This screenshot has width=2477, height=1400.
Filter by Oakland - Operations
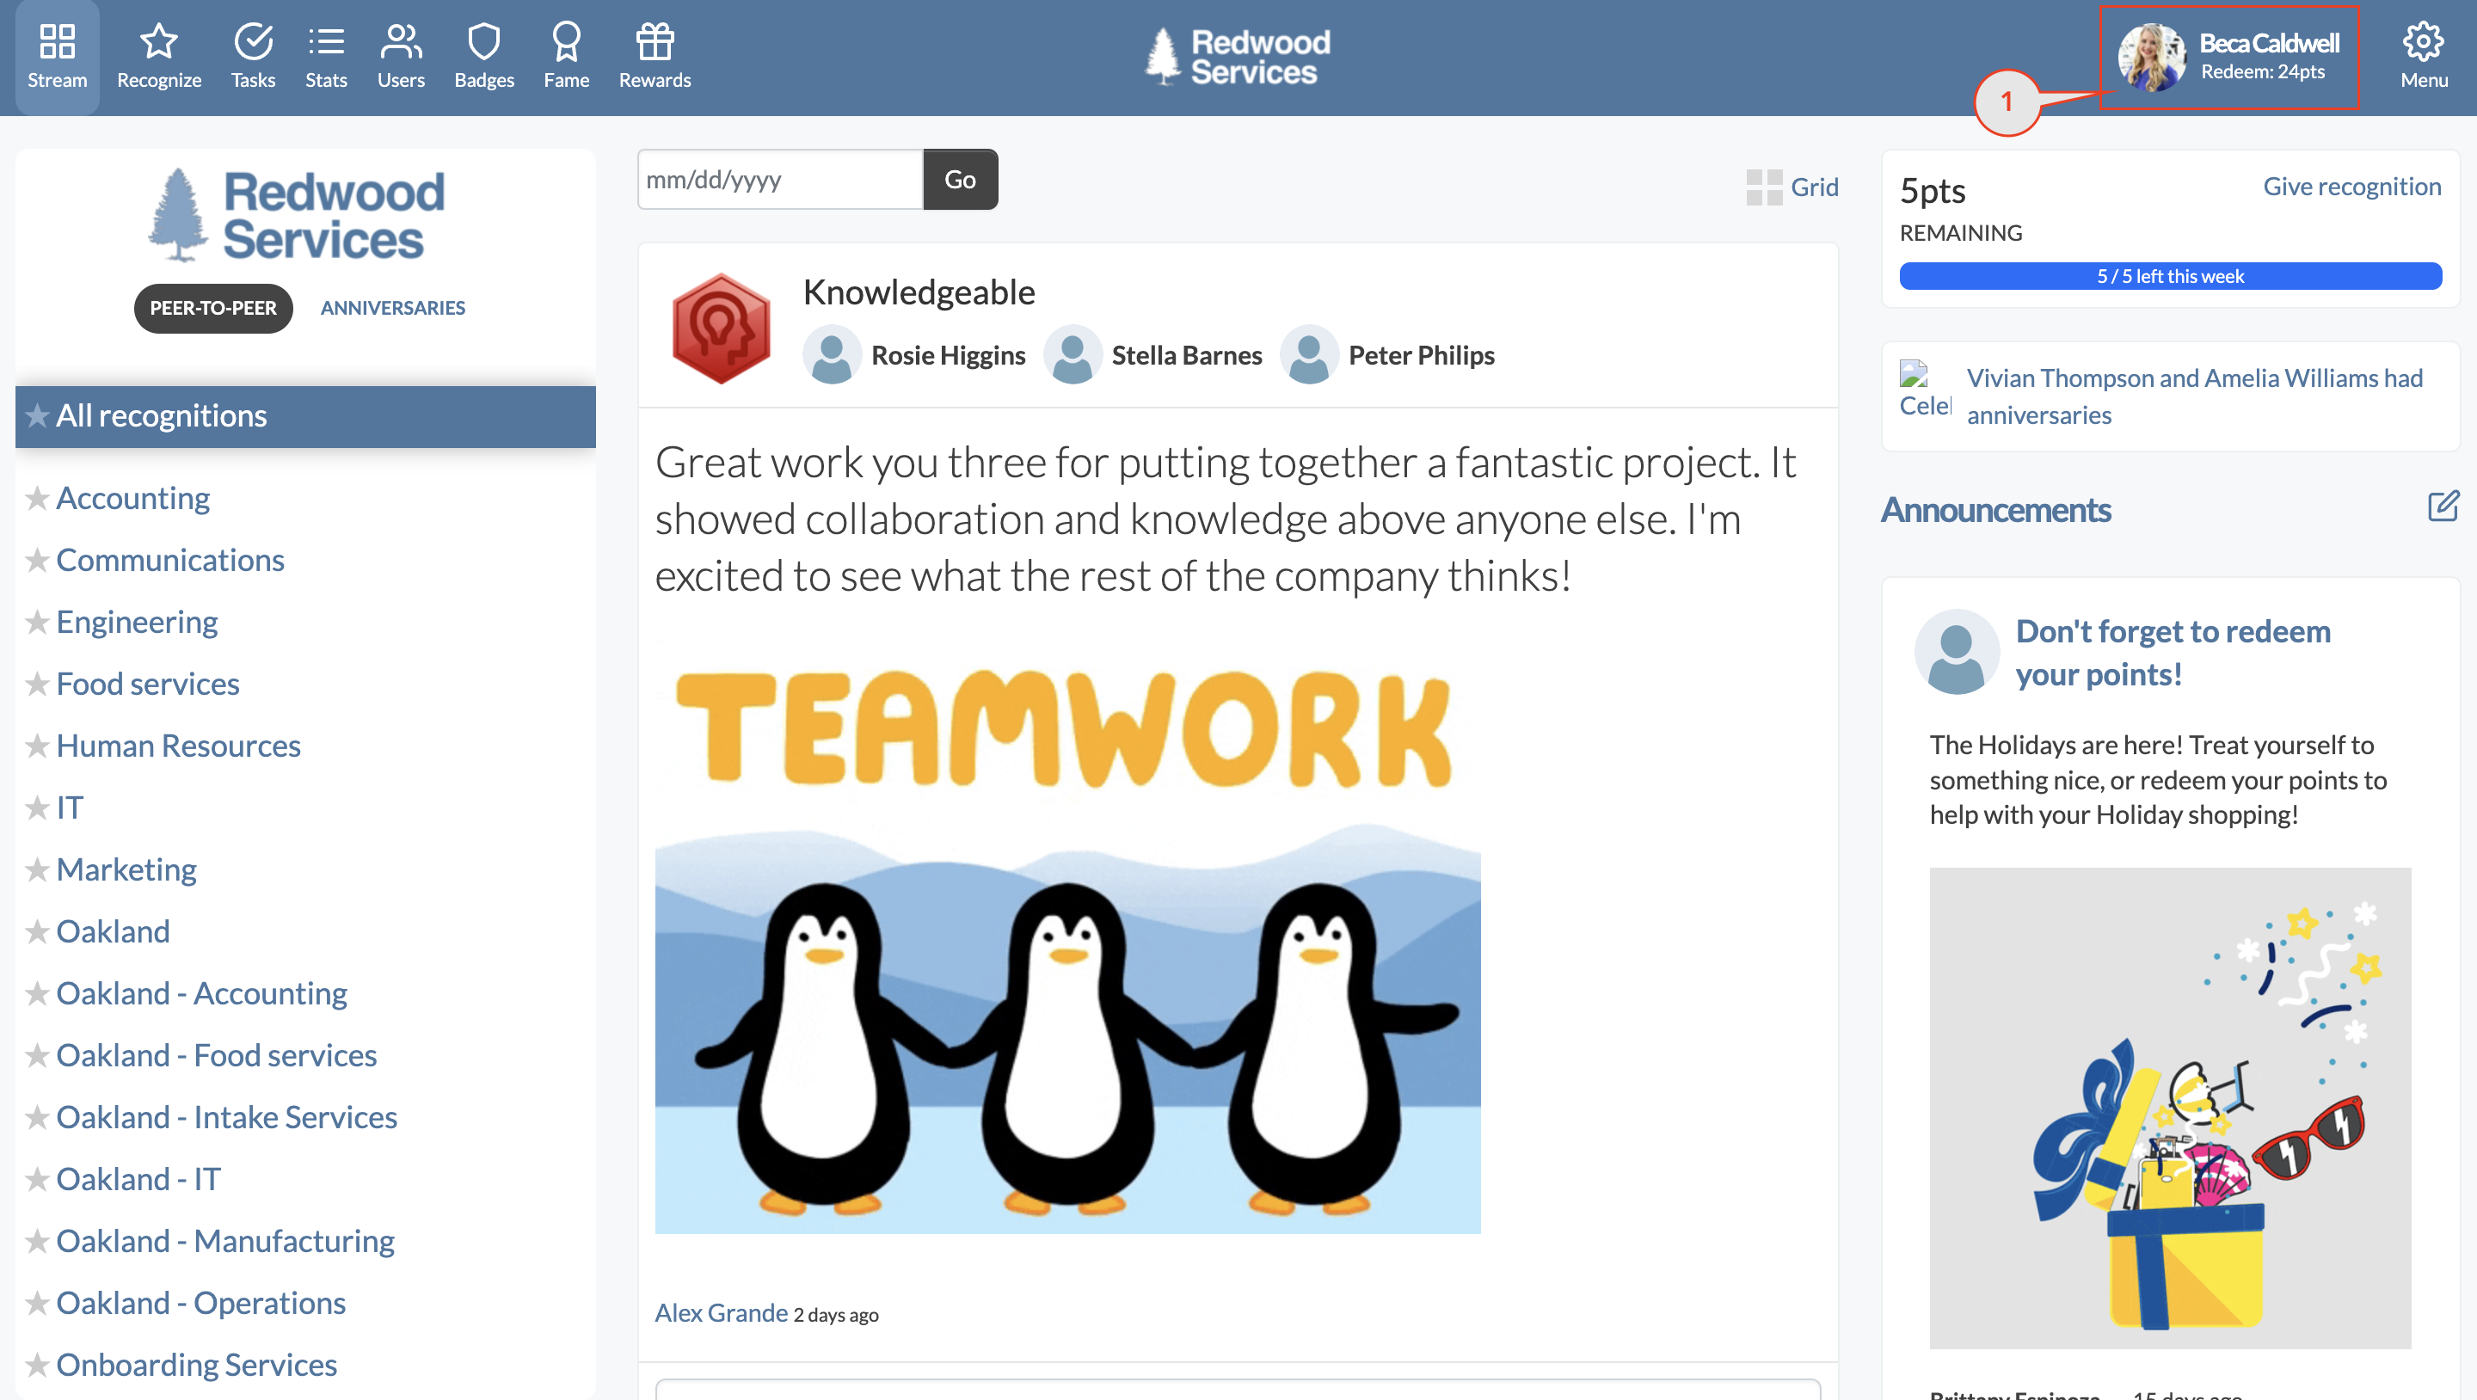click(201, 1303)
